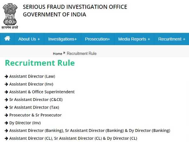Click arrow icon beside Assistant Director (Inv)
Image resolution: width=189 pixels, height=142 pixels.
click(x=6, y=84)
